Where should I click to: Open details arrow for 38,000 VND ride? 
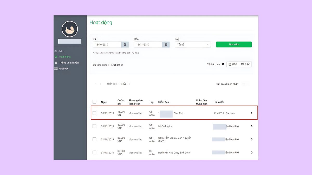click(x=252, y=139)
